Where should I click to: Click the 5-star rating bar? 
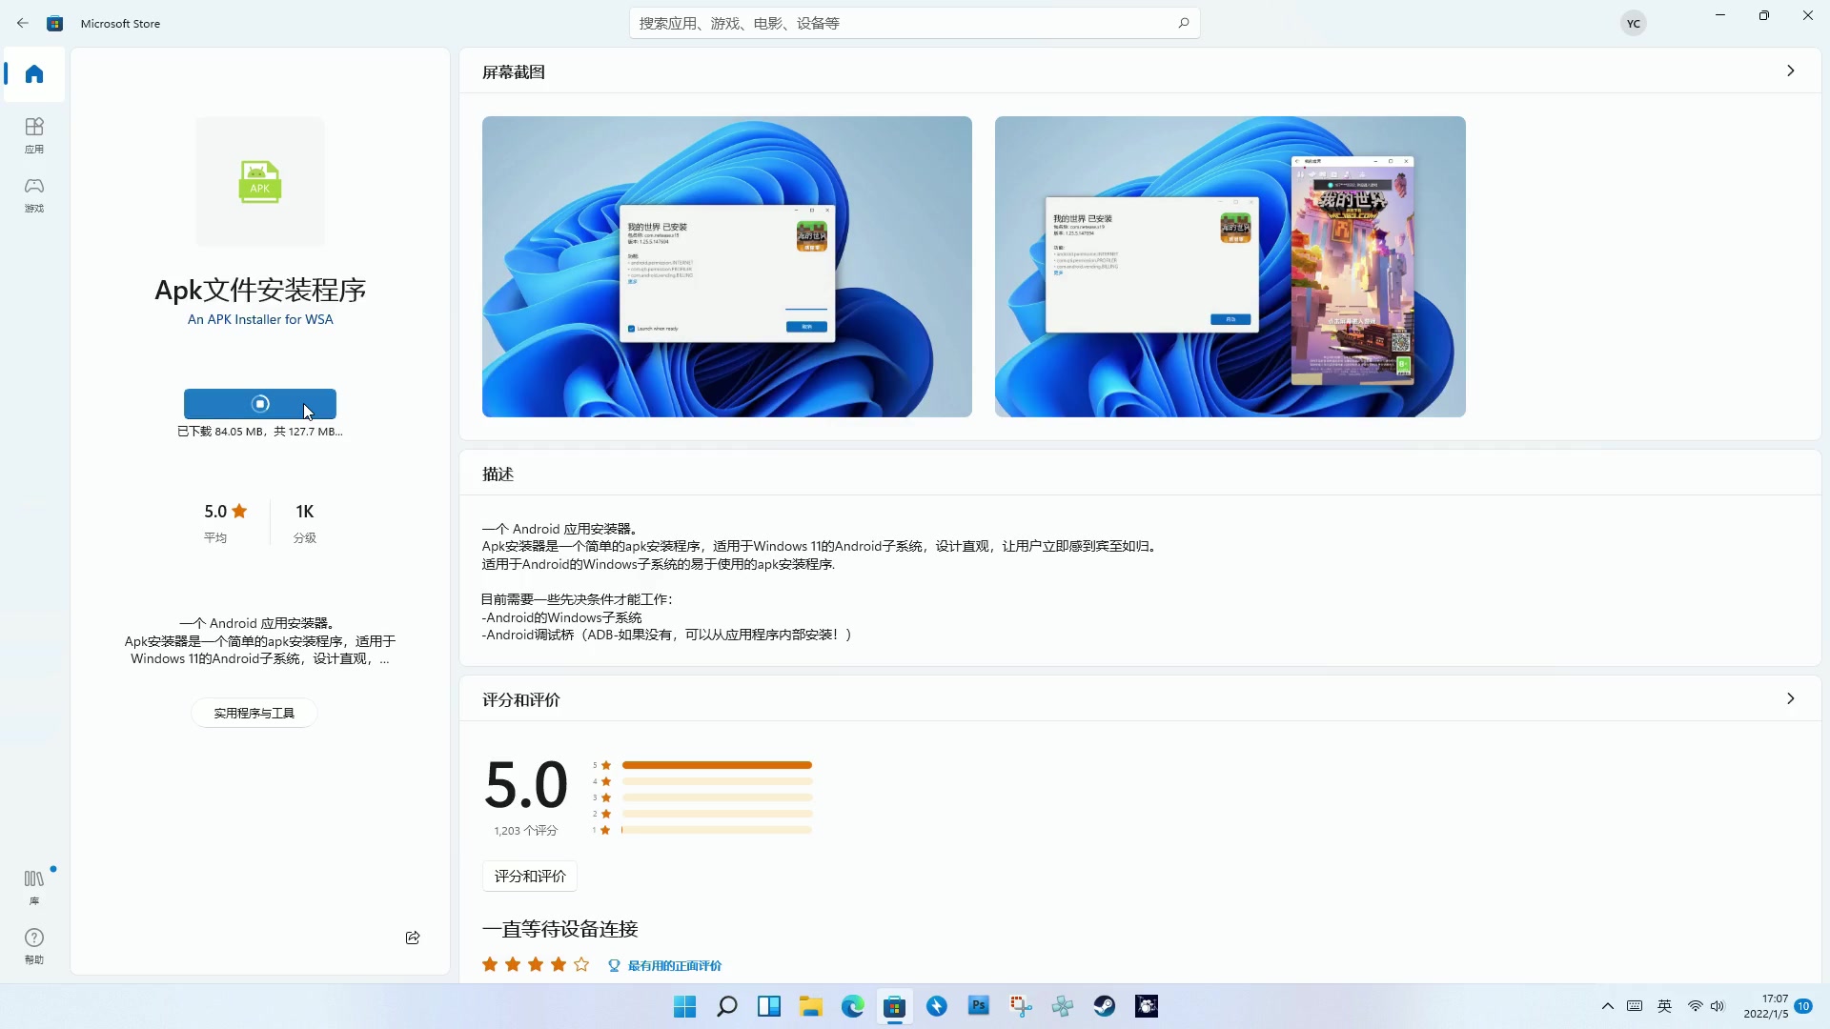coord(717,765)
